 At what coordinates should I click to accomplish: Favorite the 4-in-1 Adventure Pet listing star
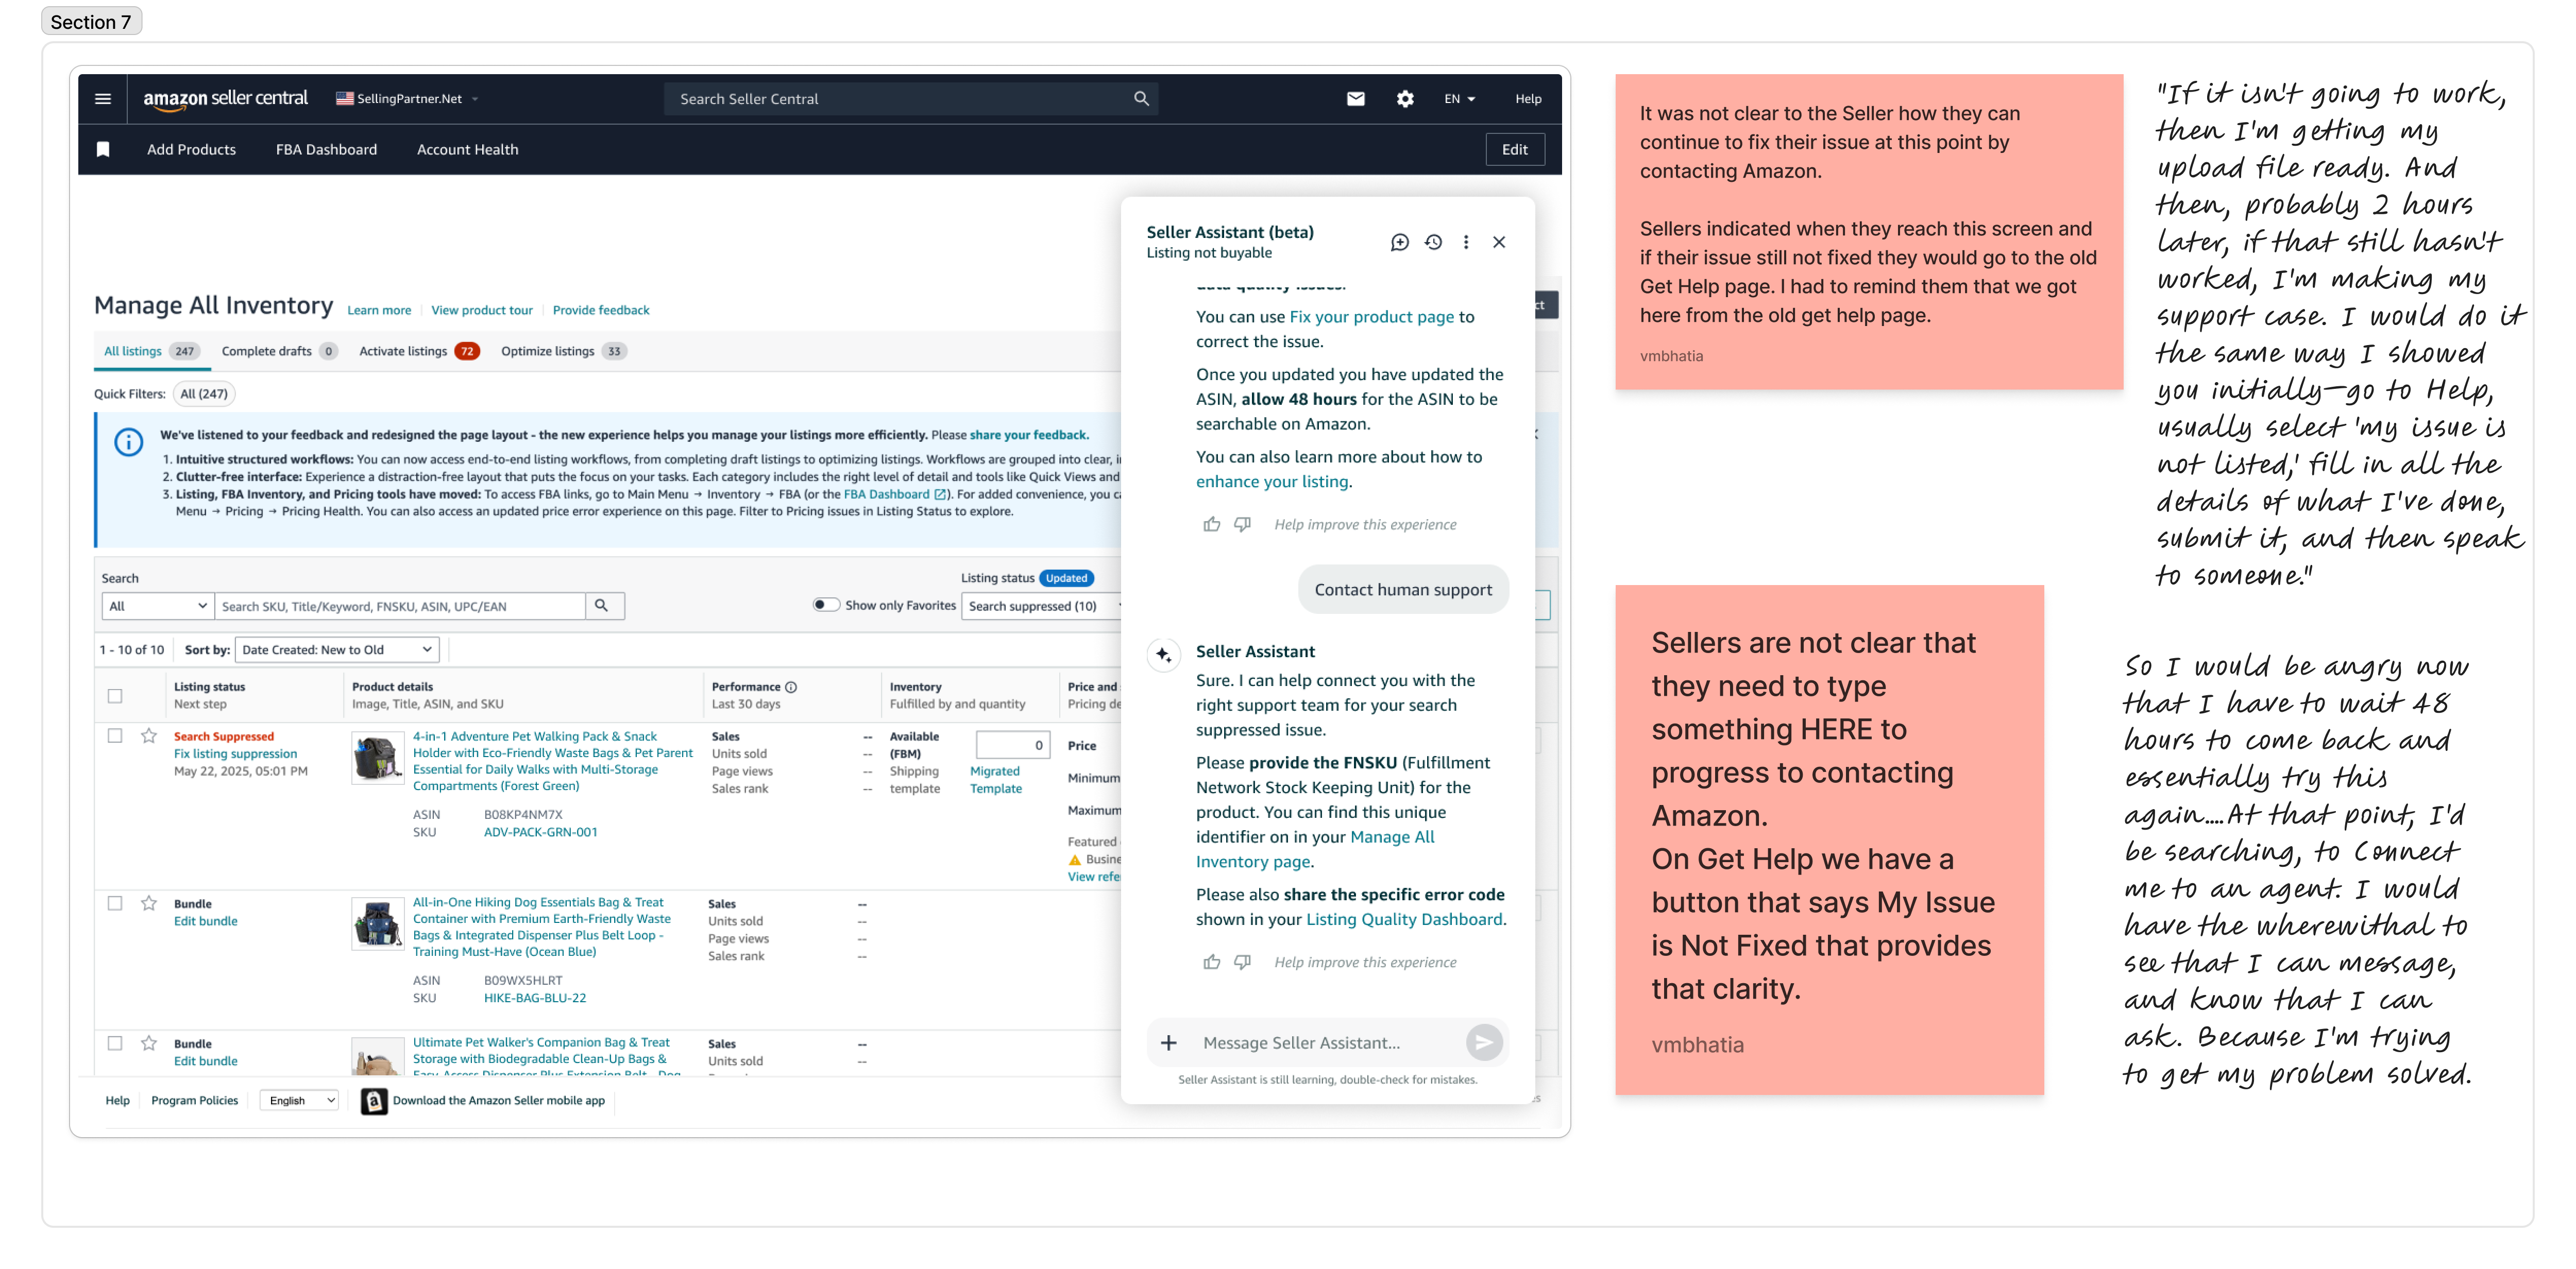pyautogui.click(x=149, y=736)
